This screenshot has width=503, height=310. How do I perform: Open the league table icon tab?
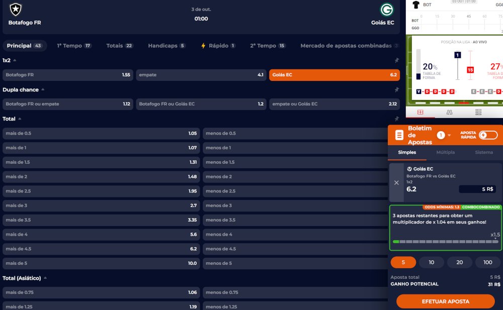click(478, 112)
